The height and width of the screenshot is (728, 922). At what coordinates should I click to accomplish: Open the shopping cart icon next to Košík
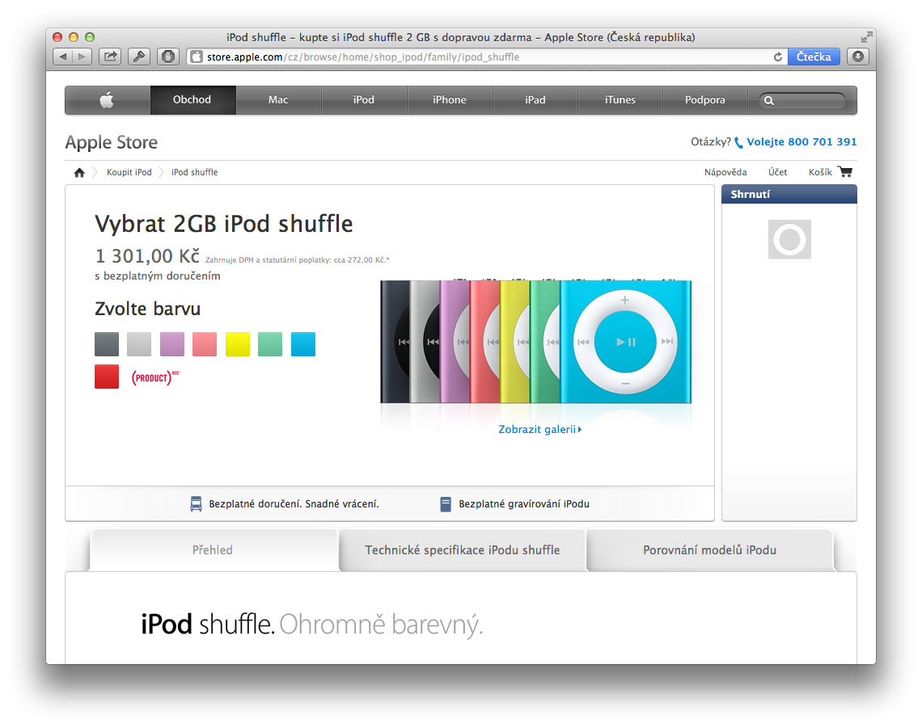click(x=845, y=172)
